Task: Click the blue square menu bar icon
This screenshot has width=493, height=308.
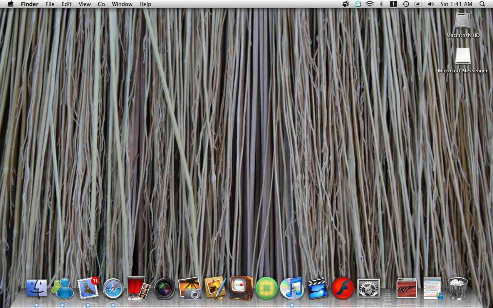Action: click(358, 4)
